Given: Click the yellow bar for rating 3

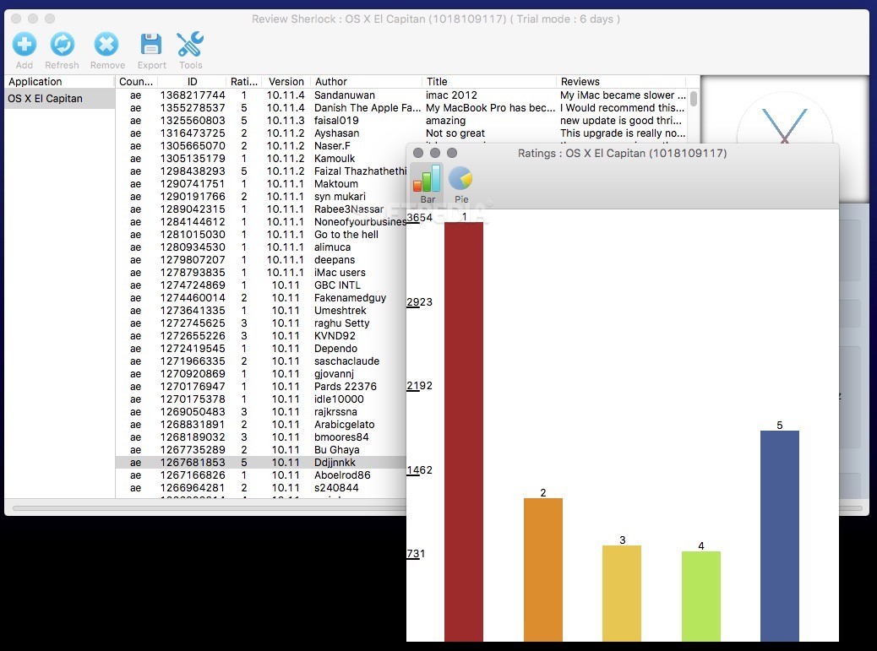Looking at the screenshot, I should [622, 594].
